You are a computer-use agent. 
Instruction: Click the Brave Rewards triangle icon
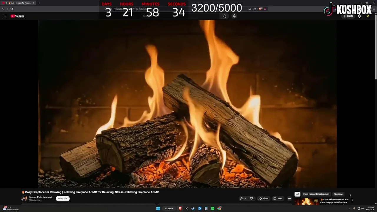pos(265,9)
